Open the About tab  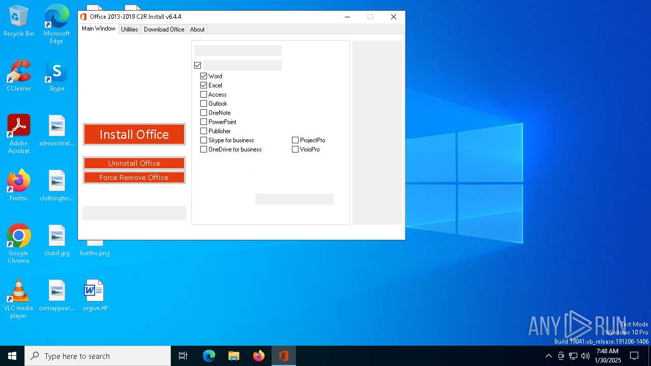tap(197, 29)
